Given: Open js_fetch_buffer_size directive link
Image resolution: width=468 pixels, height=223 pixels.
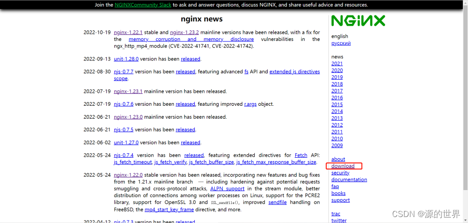Looking at the screenshot, I should (211, 162).
